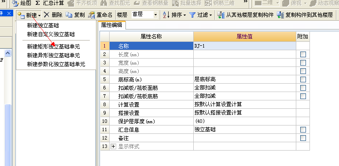Click 从其他楼层复制构件 button
This screenshot has width=339, height=166.
point(245,15)
